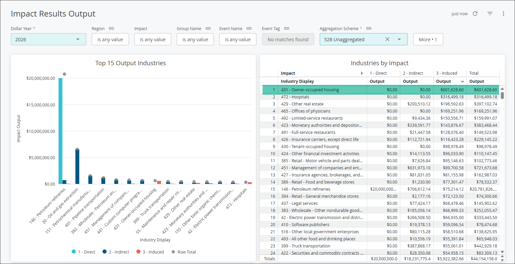Clear the 528 Unaggregated selection with X
The image size is (515, 264).
pos(387,39)
